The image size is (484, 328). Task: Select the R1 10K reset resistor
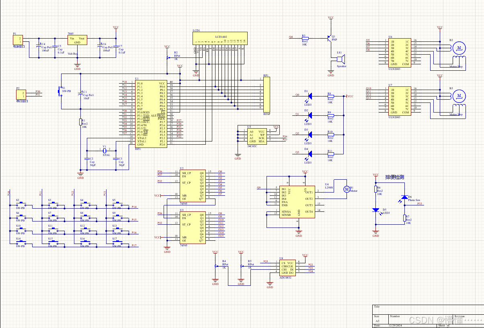[80, 121]
